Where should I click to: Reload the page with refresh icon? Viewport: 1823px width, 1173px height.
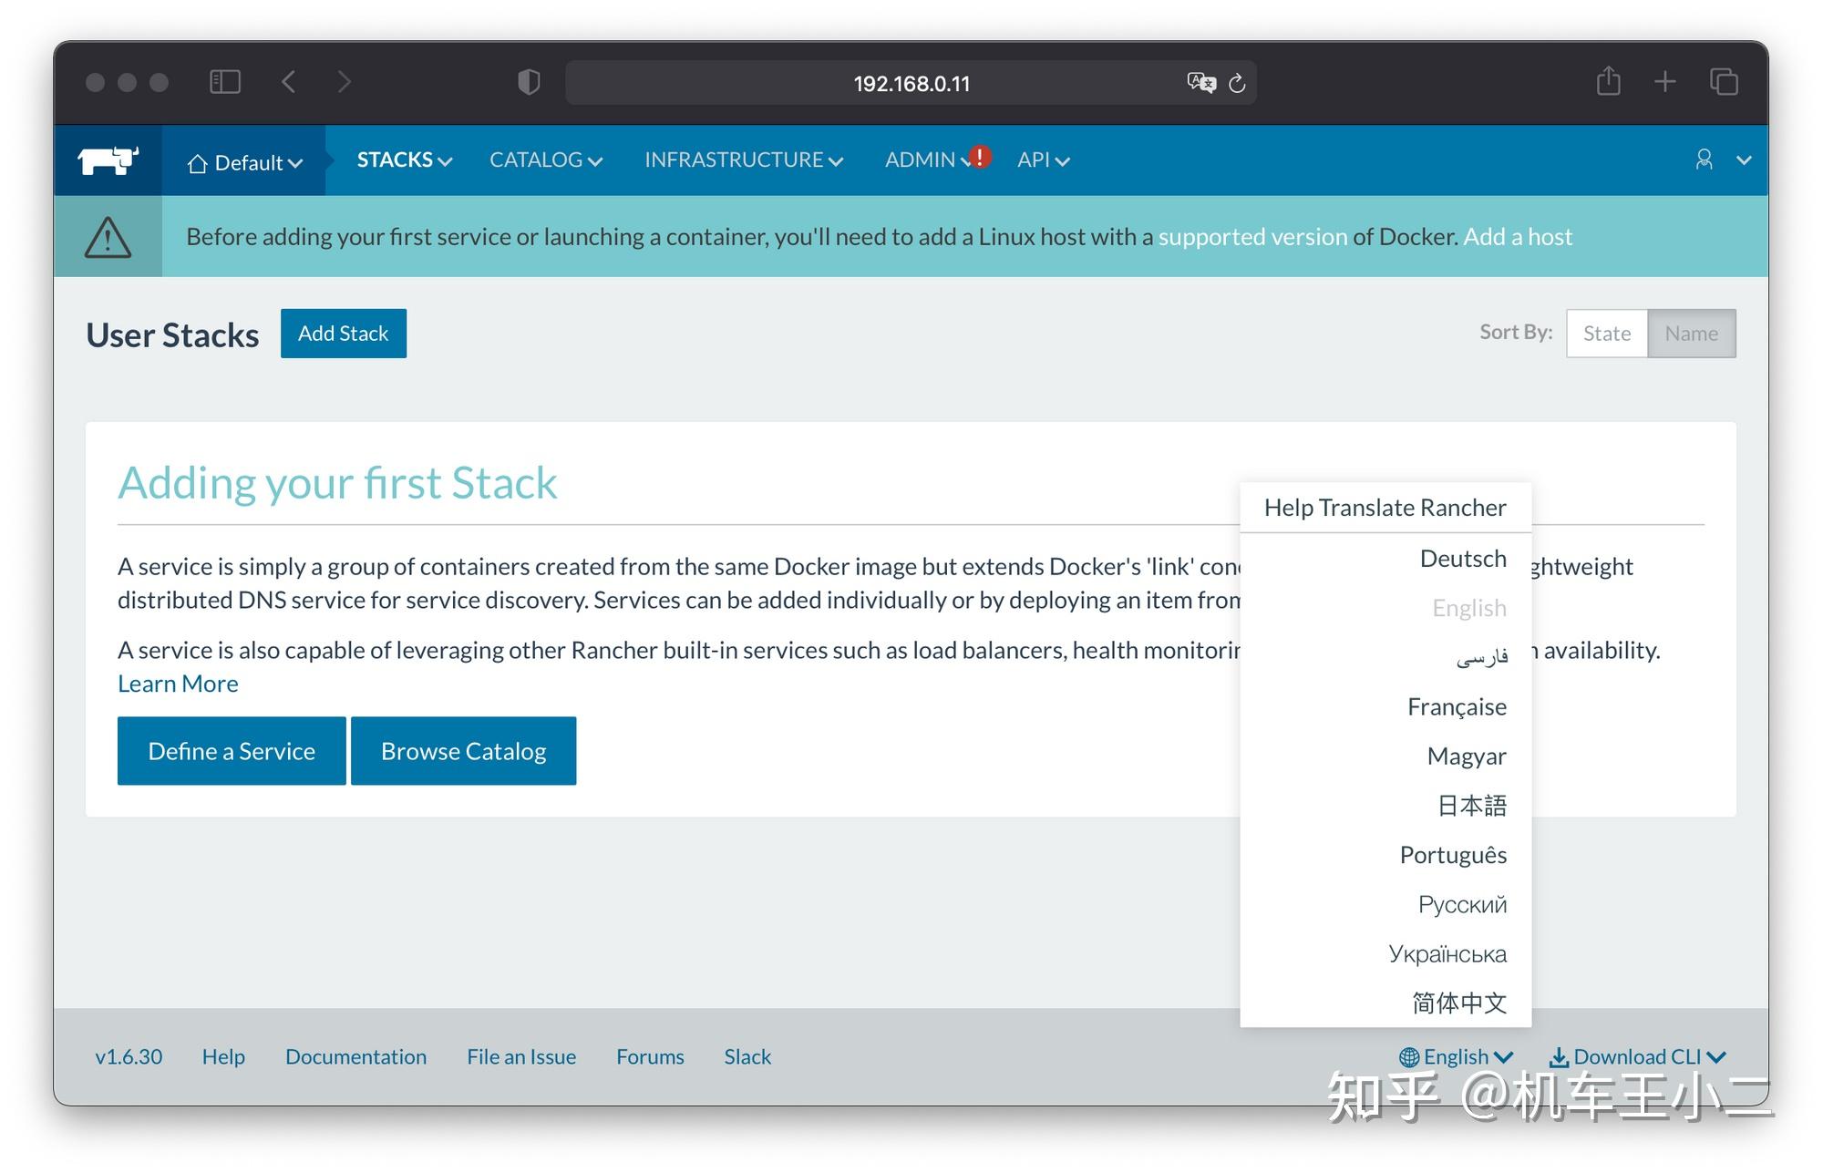coord(1237,83)
